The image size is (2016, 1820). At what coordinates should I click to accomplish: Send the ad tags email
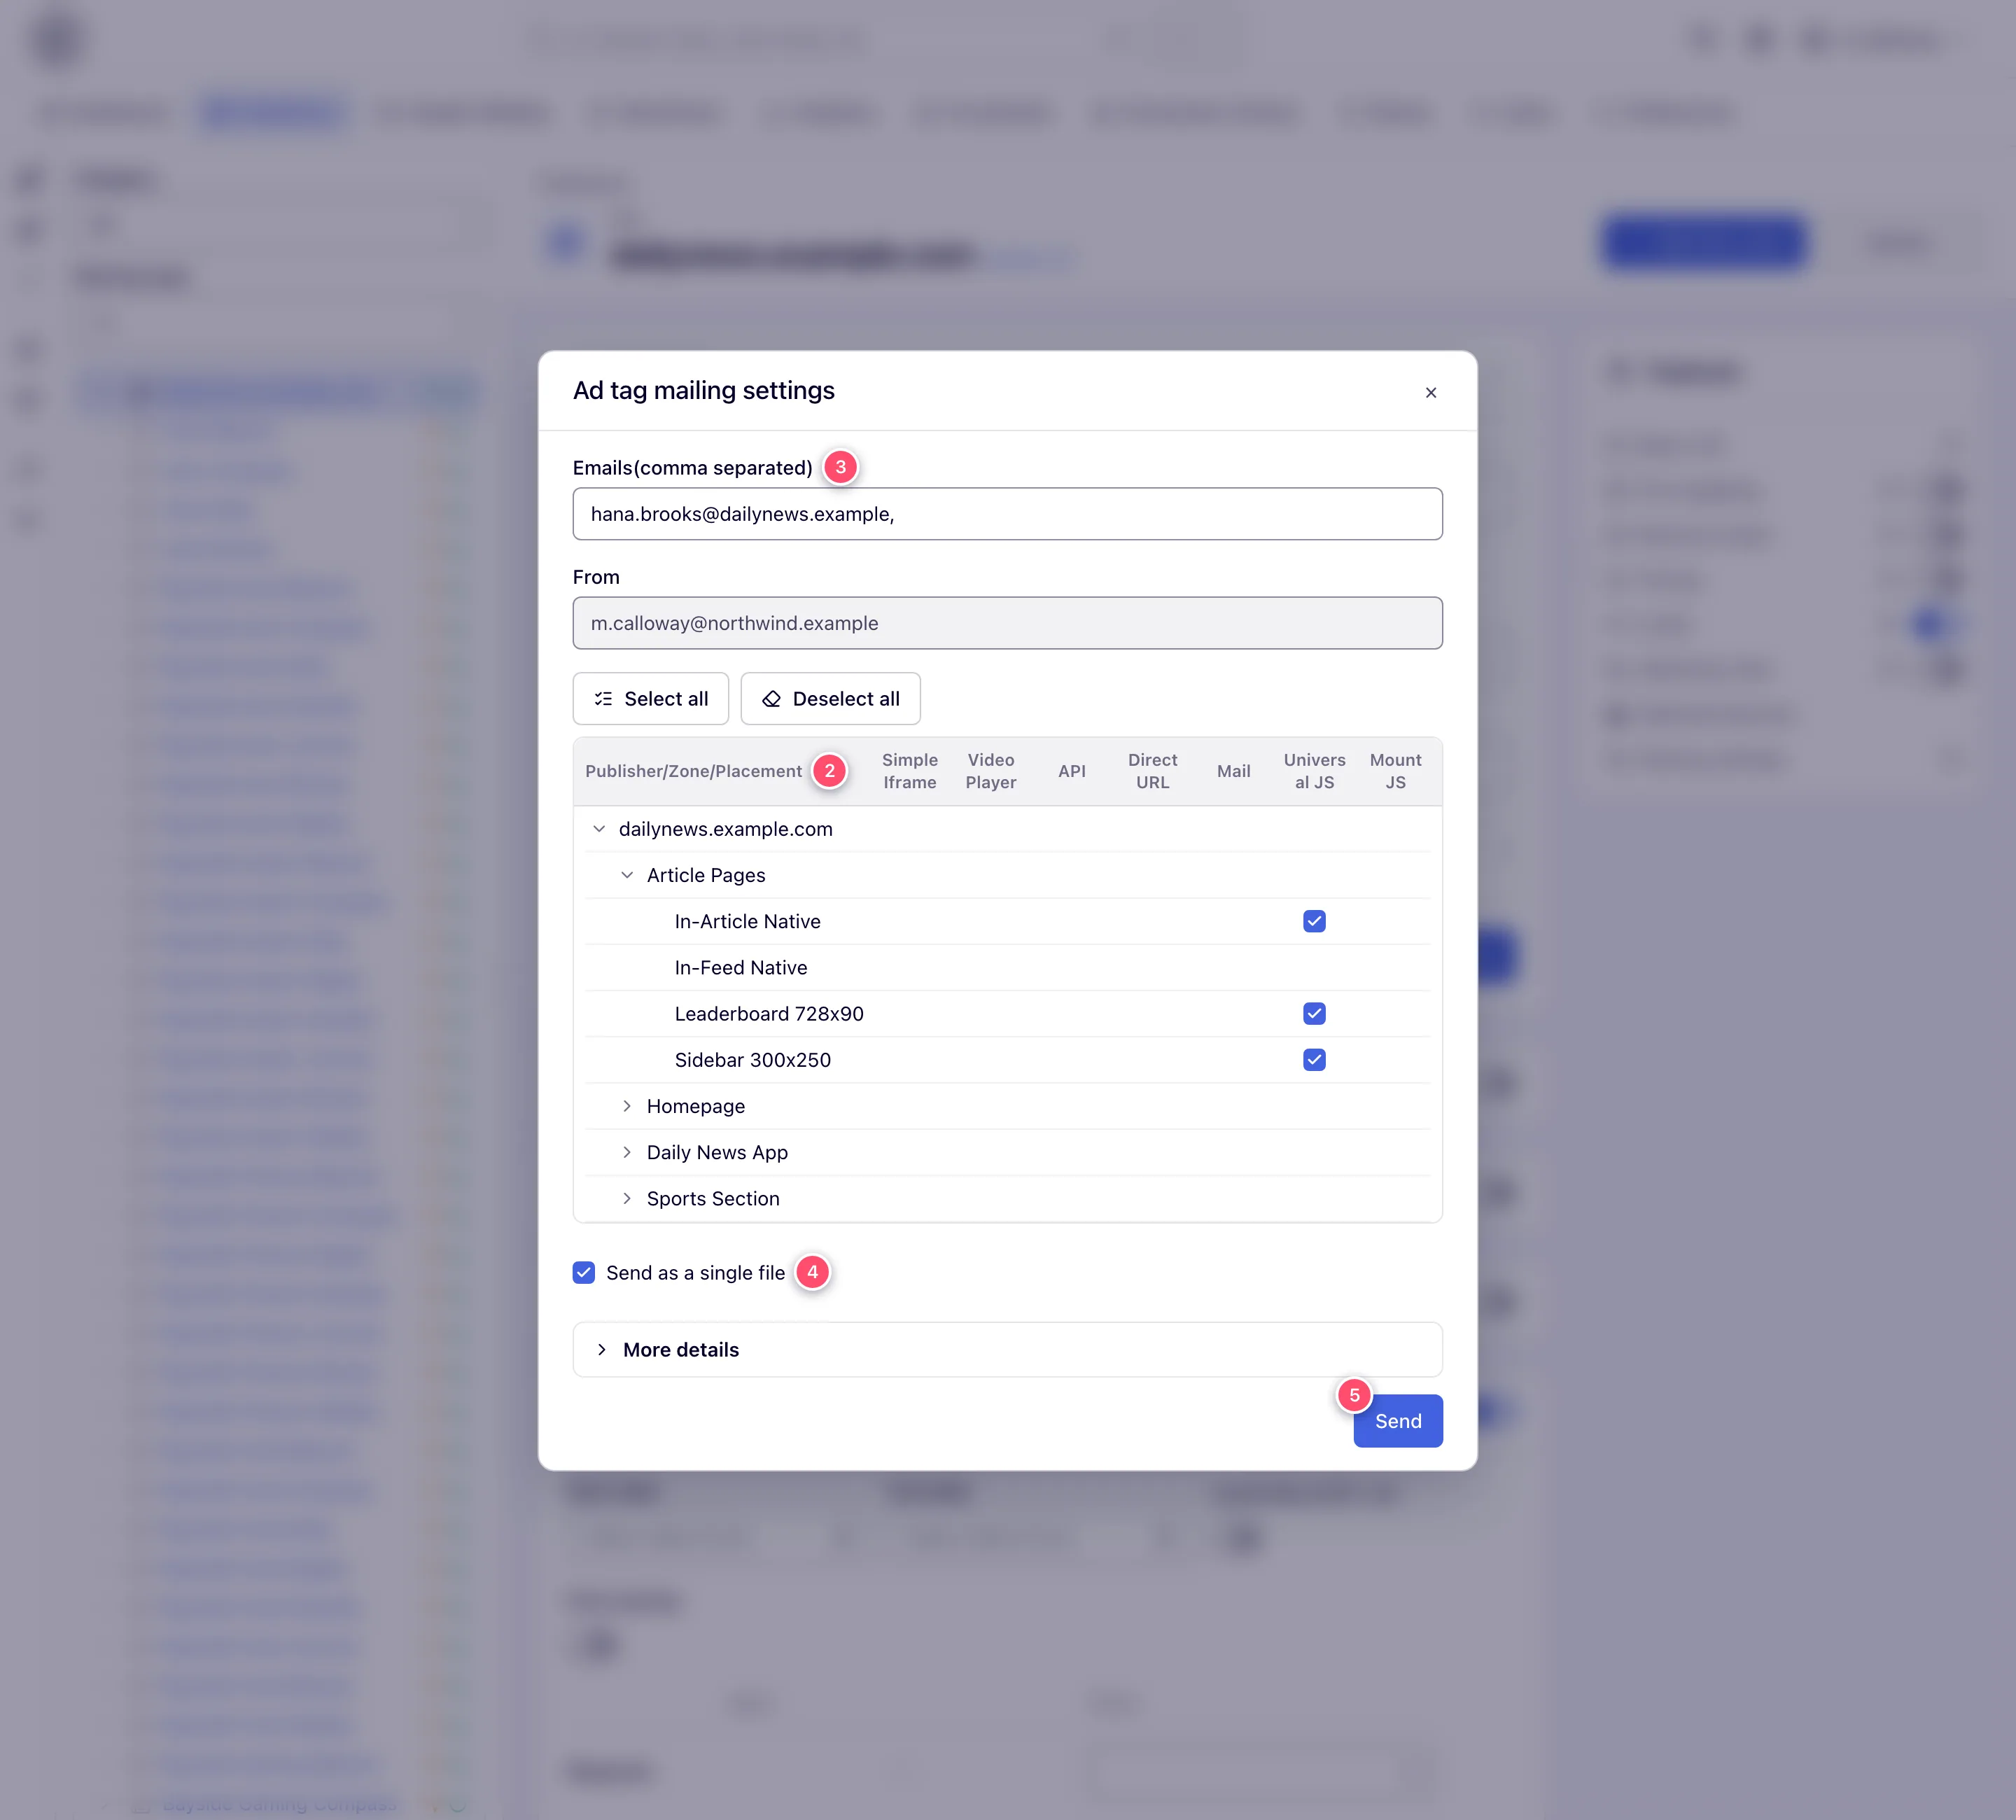(x=1397, y=1421)
